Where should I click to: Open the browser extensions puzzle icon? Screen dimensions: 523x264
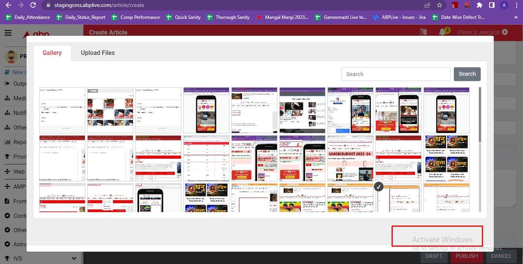(x=479, y=5)
